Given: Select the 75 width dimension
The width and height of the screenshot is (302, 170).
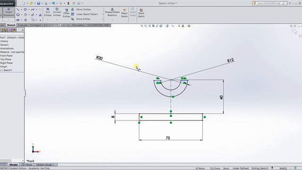Looking at the screenshot, I should click(x=168, y=138).
